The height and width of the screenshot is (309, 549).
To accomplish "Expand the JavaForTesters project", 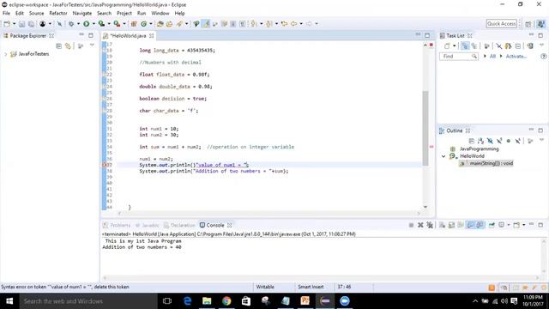I will [6, 54].
